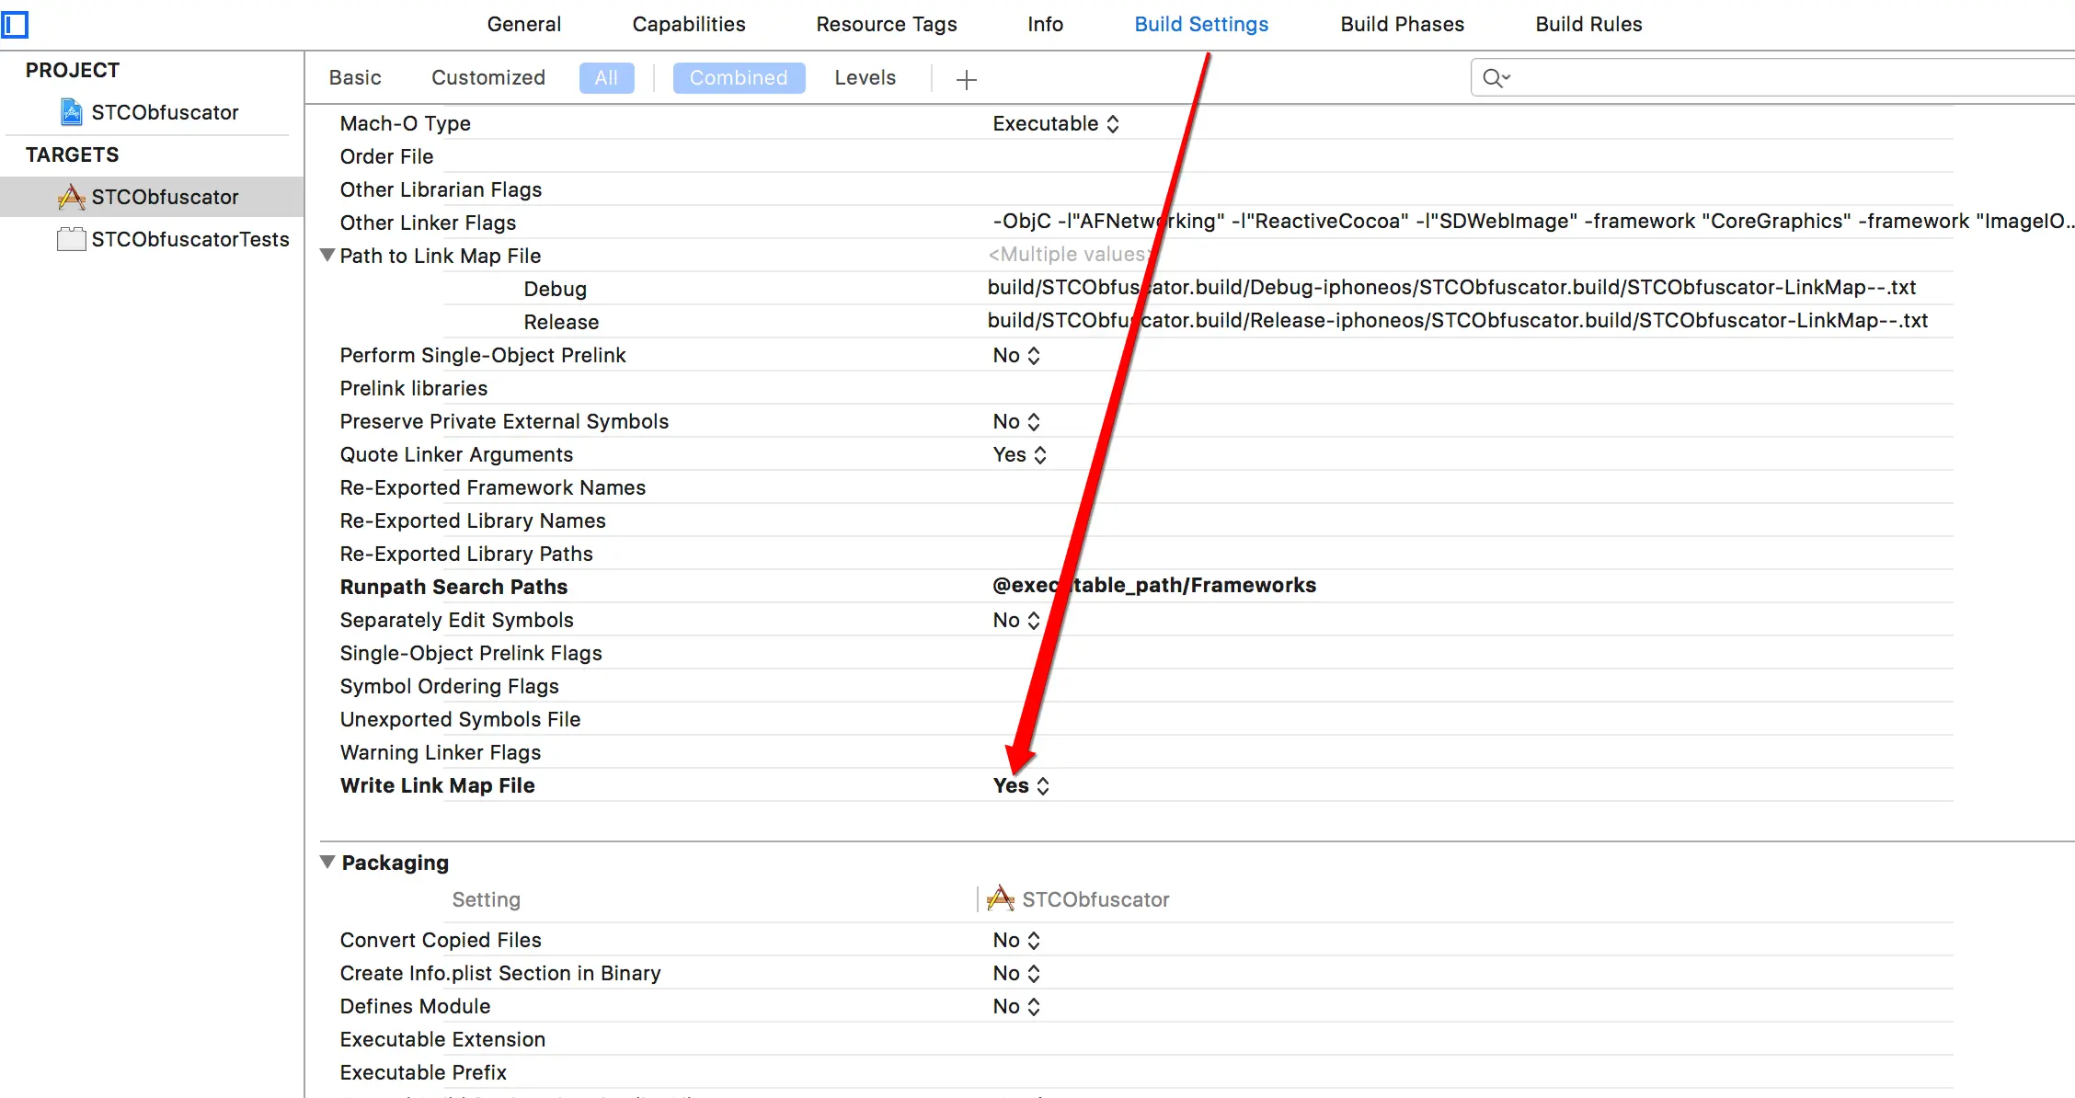Click the sidebar toggle icon at top-left
Viewport: 2075px width, 1098px height.
[x=15, y=24]
